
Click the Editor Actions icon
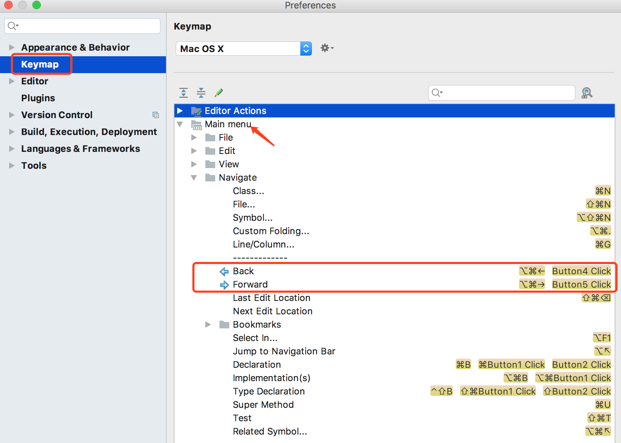(196, 110)
